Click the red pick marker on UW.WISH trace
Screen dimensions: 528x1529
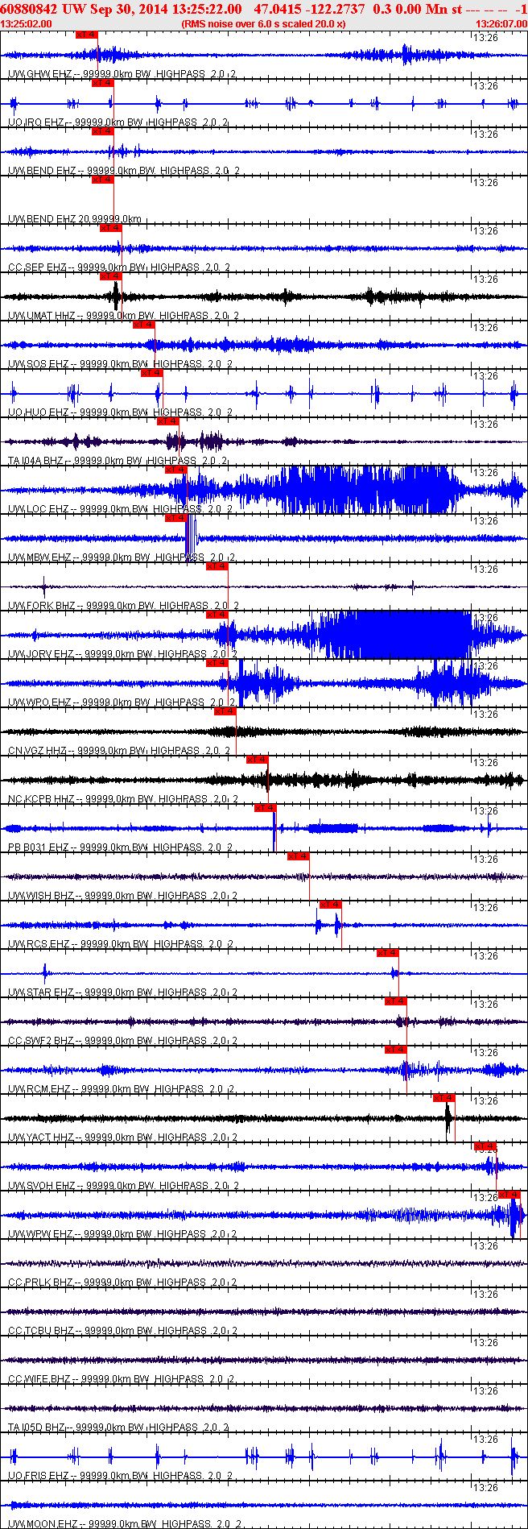point(298,856)
